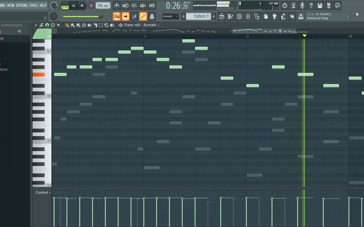
Task: Toggle overdub/blend recording icon
Action: [143, 5]
